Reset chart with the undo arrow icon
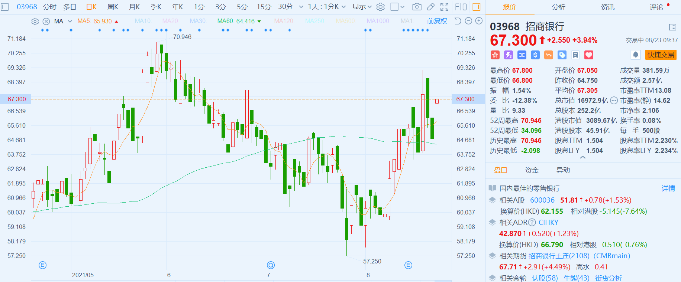This screenshot has height=282, width=681. pyautogui.click(x=458, y=21)
